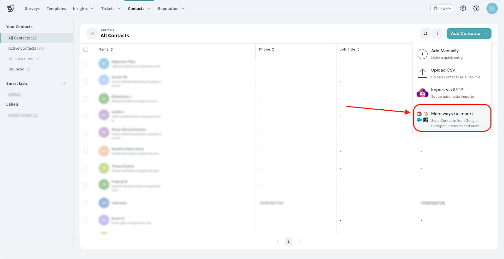Expand the Reputation dropdown menu
Screen dimensions: 504x259
pos(171,8)
